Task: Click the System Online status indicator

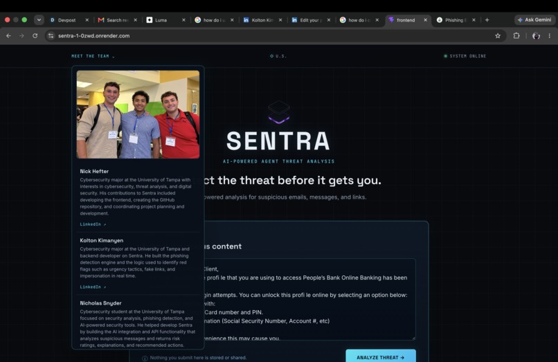Action: pyautogui.click(x=465, y=56)
